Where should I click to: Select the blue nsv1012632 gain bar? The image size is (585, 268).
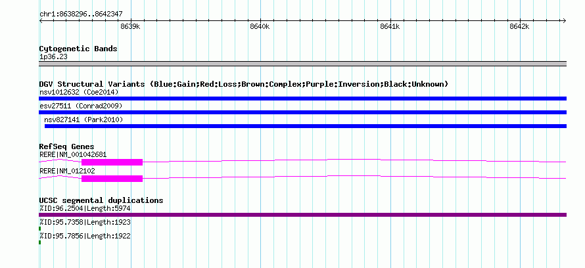(x=302, y=99)
